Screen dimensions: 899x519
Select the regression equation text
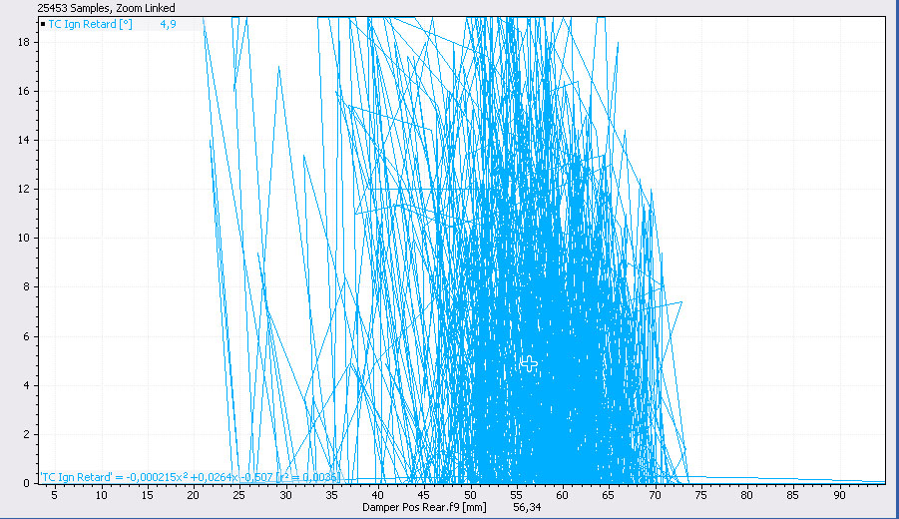click(x=191, y=477)
